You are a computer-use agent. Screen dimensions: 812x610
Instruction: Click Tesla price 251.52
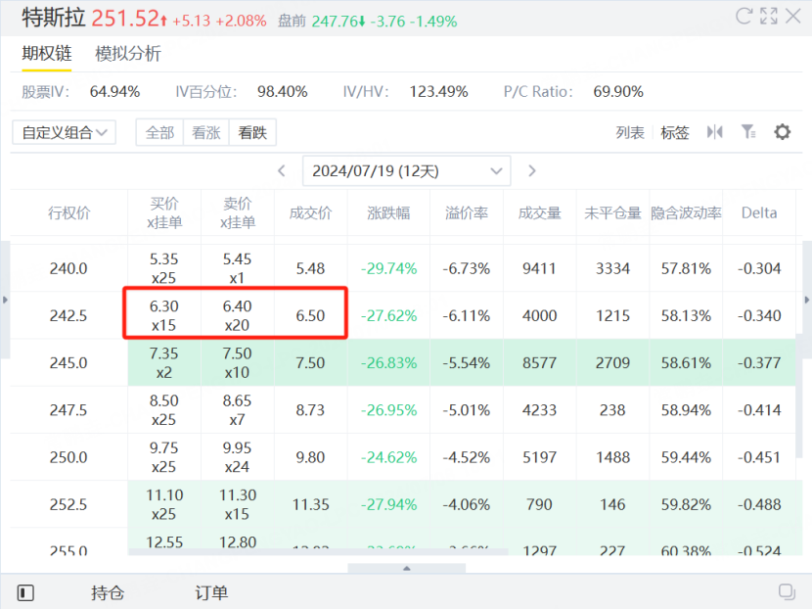(125, 19)
